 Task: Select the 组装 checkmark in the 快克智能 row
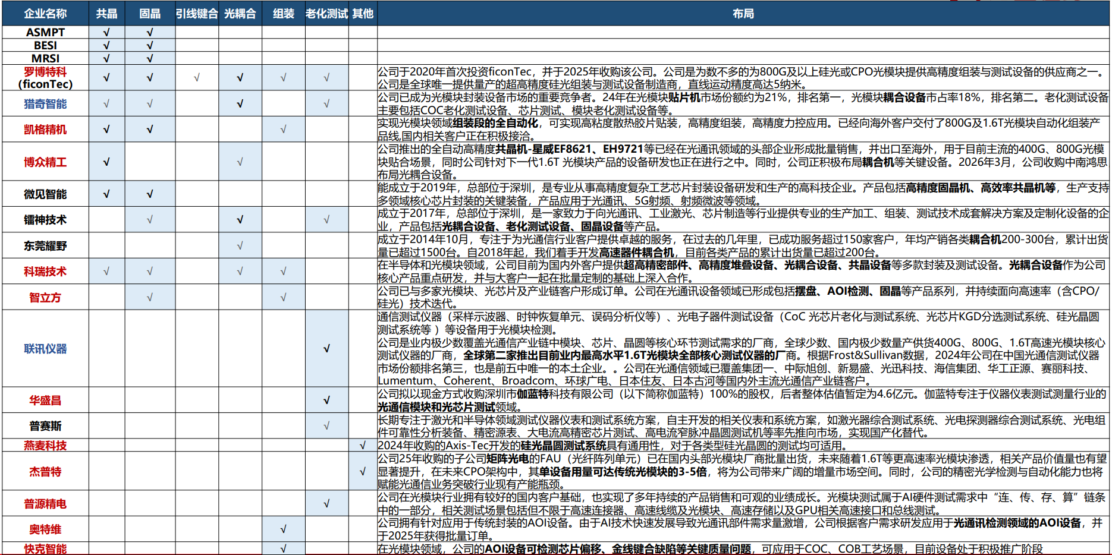[x=284, y=549]
